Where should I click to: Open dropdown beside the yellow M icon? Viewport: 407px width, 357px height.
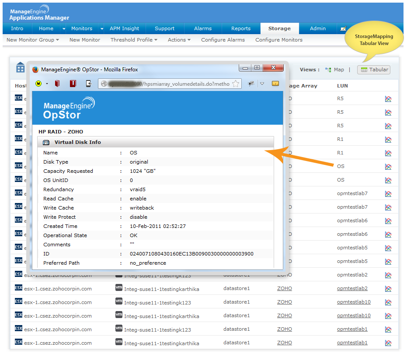47,84
